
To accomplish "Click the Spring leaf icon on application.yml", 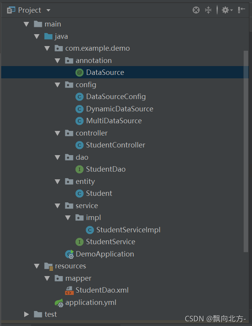I will point(60,302).
